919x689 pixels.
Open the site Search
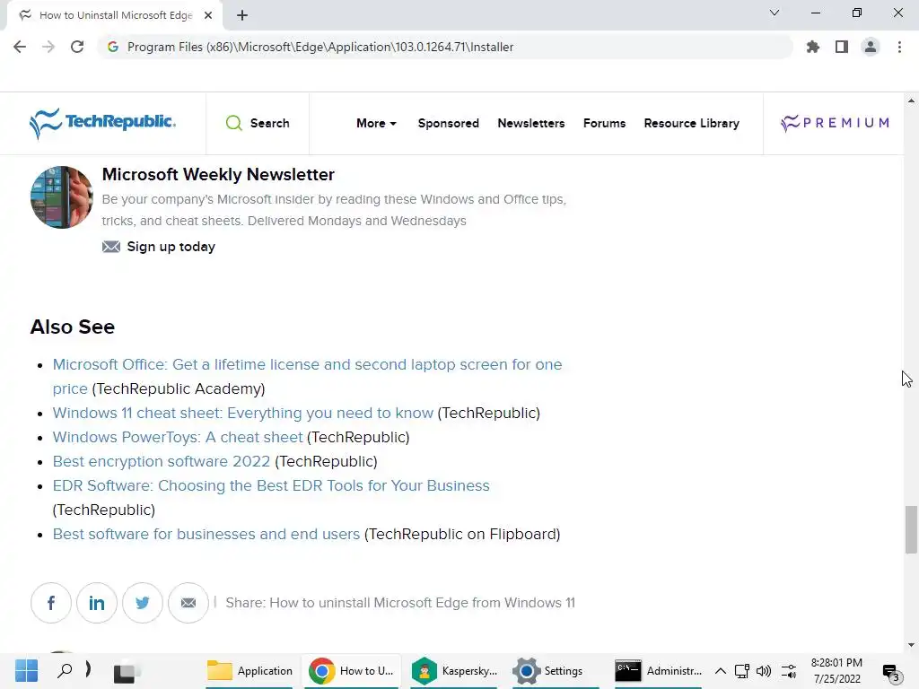point(258,123)
